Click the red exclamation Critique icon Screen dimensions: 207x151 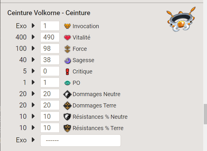coord(67,72)
